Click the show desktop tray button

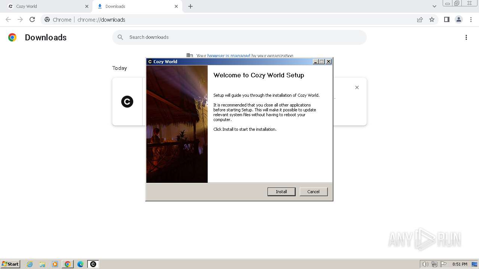[475, 264]
